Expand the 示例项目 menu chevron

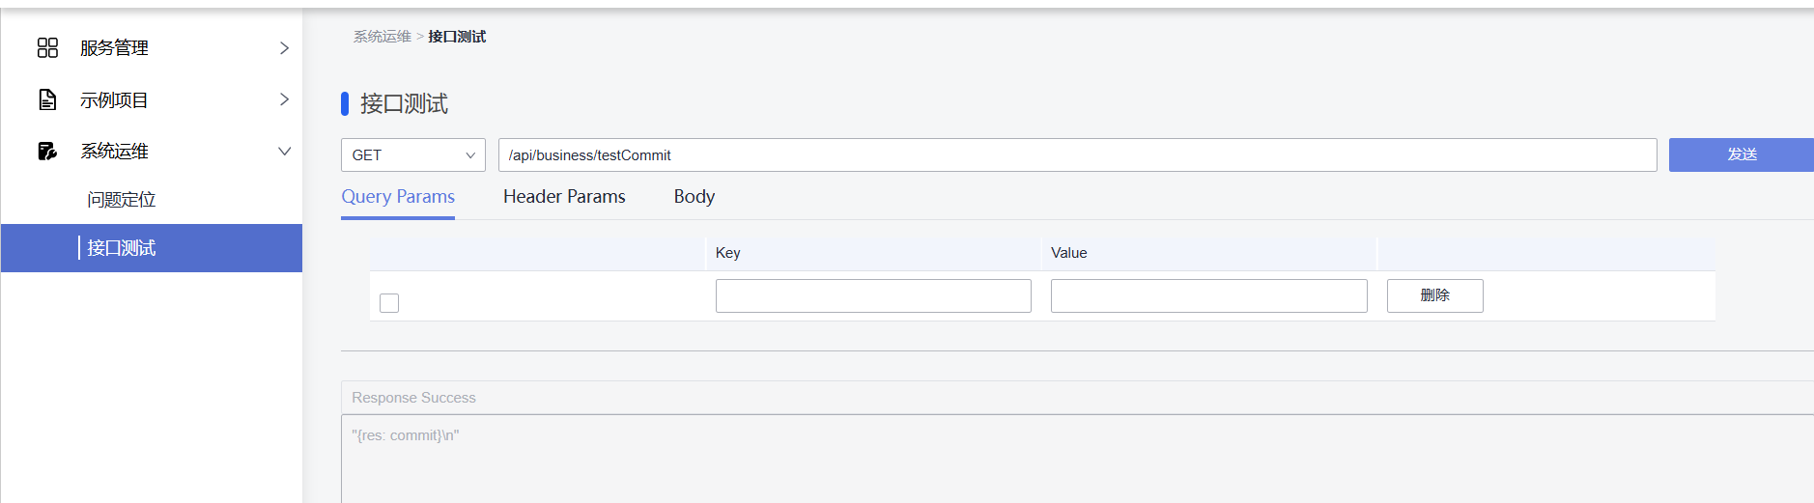point(284,99)
